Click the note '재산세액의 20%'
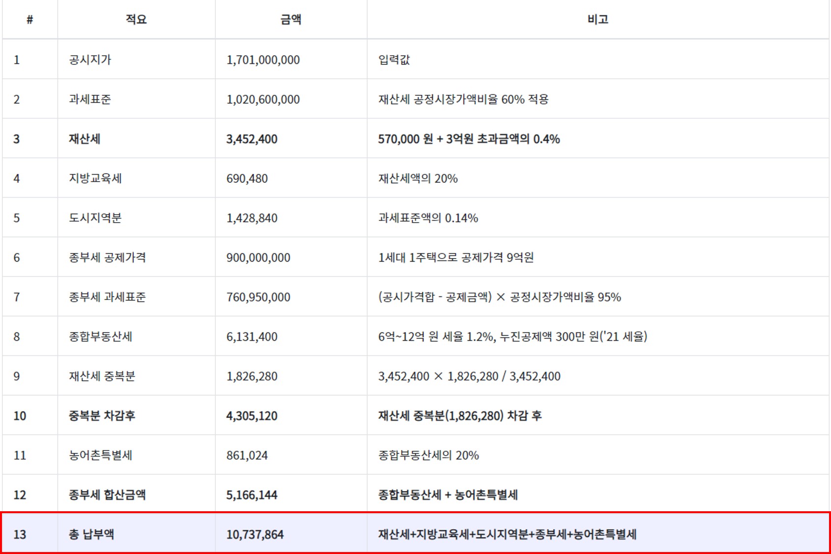 [x=418, y=178]
